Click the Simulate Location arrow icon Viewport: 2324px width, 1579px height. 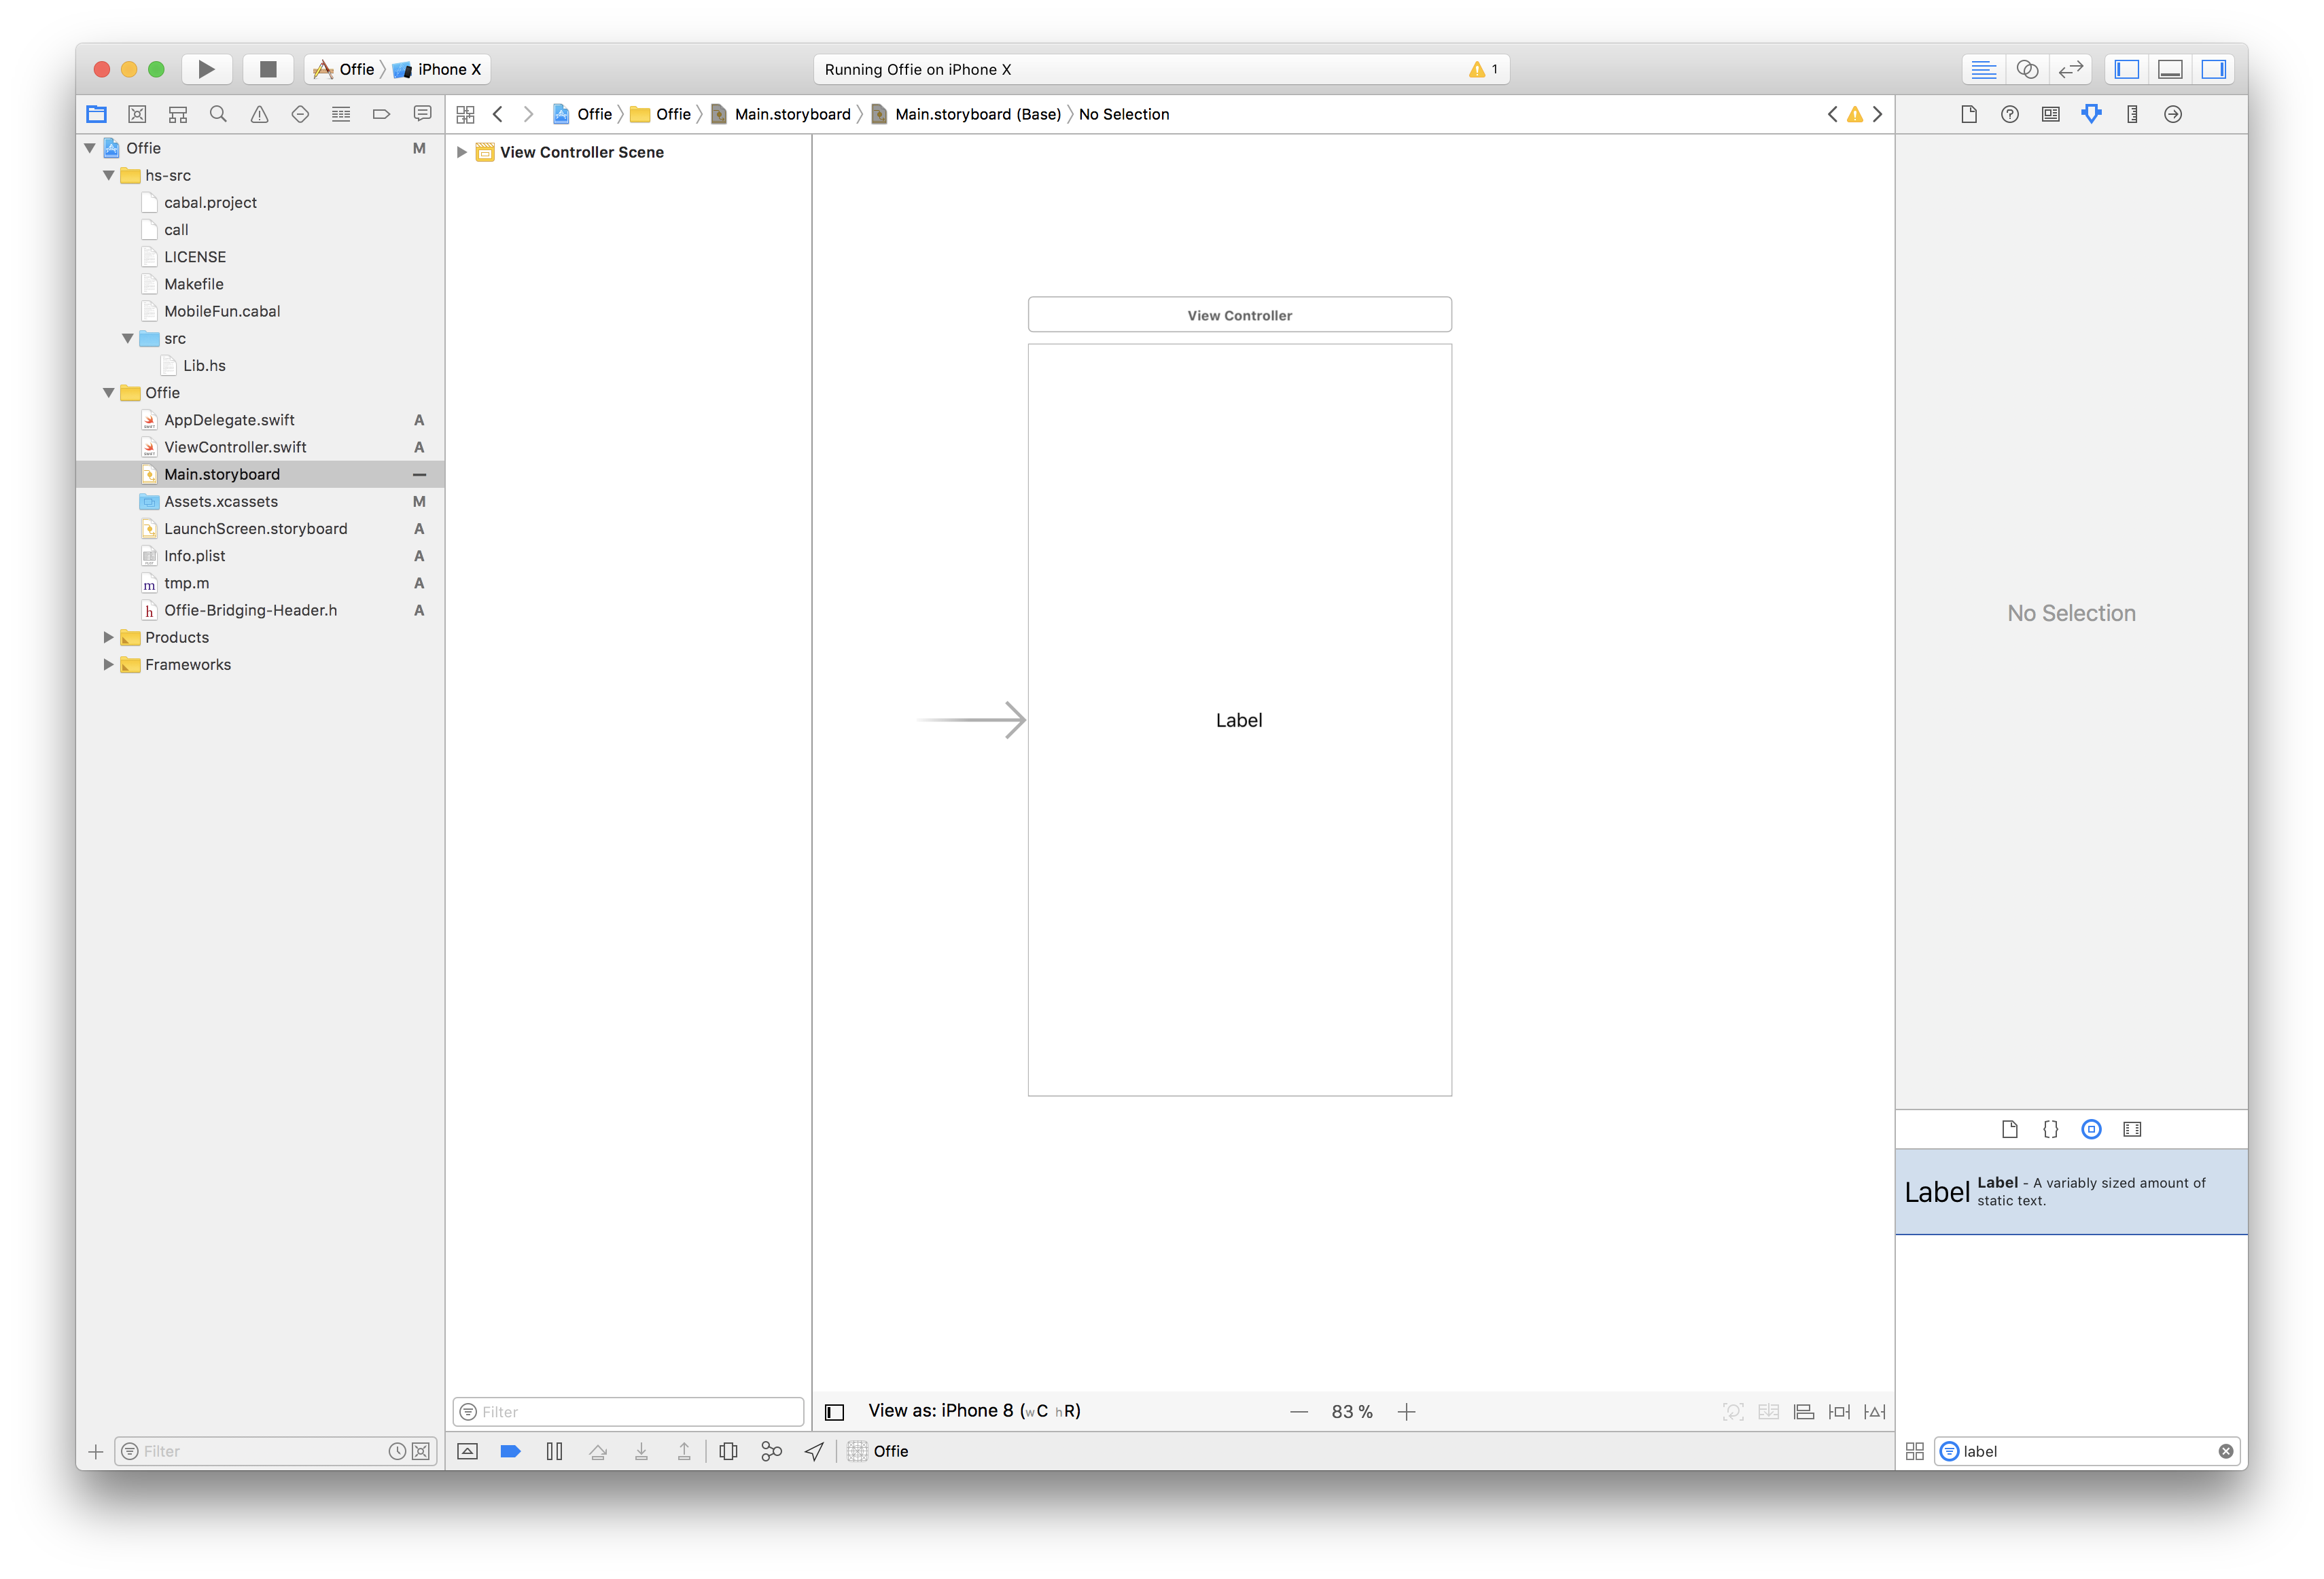[814, 1451]
